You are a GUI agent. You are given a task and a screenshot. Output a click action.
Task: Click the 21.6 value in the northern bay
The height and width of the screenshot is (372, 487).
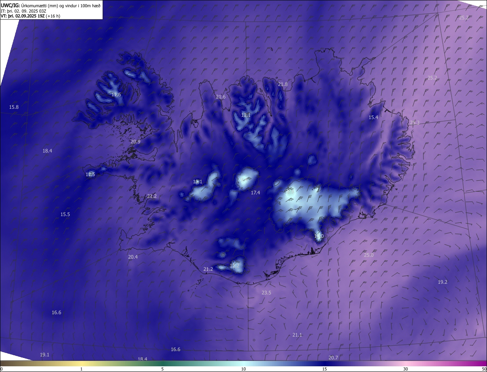click(221, 97)
